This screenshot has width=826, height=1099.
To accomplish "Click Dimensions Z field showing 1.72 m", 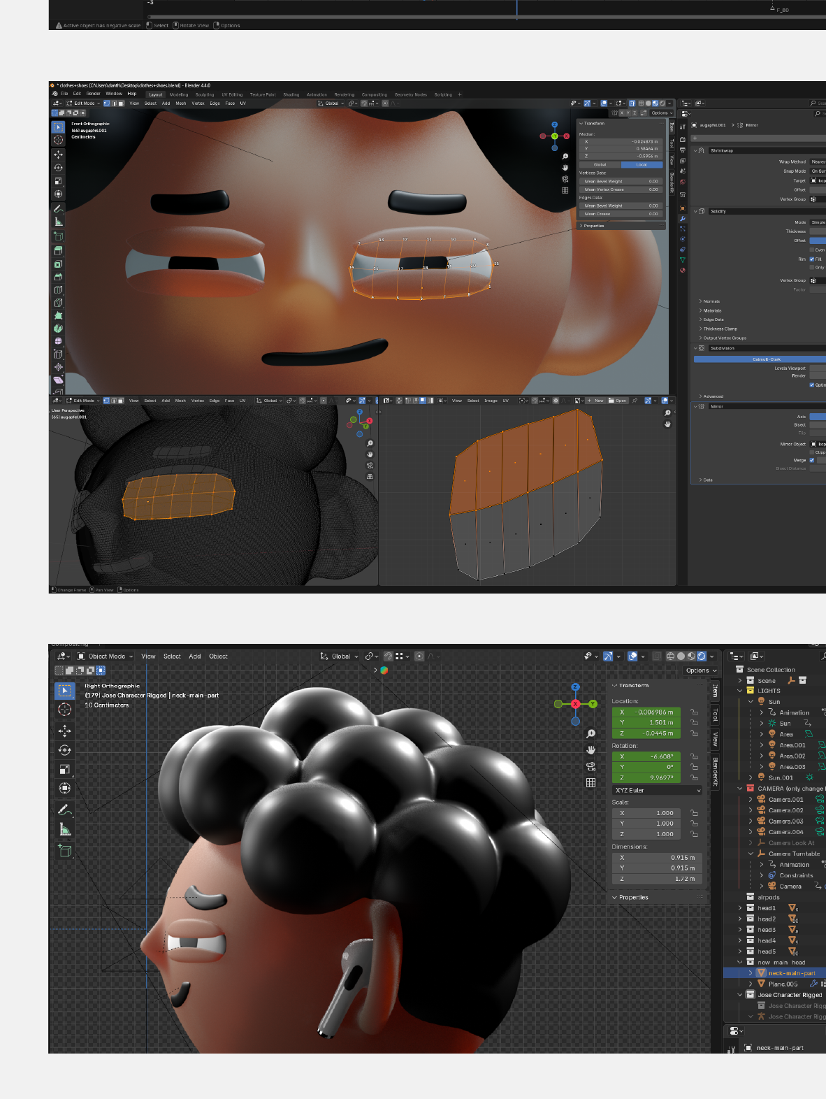I will pyautogui.click(x=657, y=879).
